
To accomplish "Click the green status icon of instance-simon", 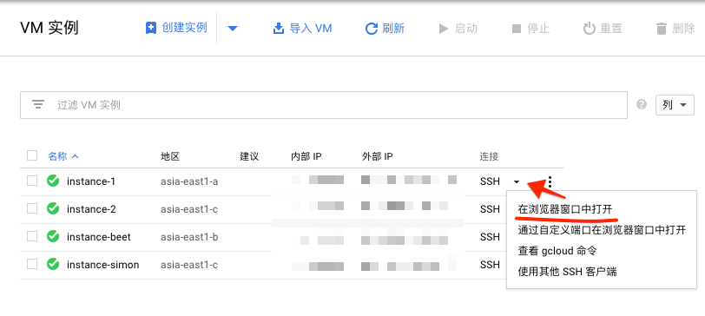I will coord(53,264).
